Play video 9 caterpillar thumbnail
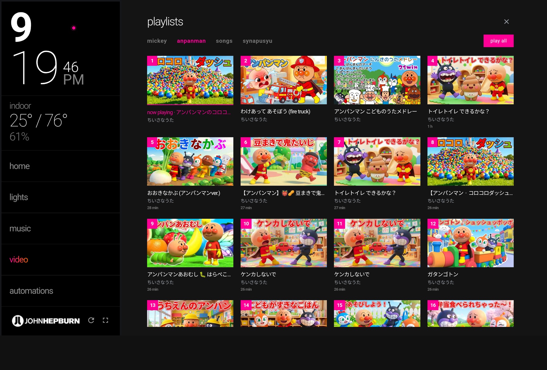 190,243
